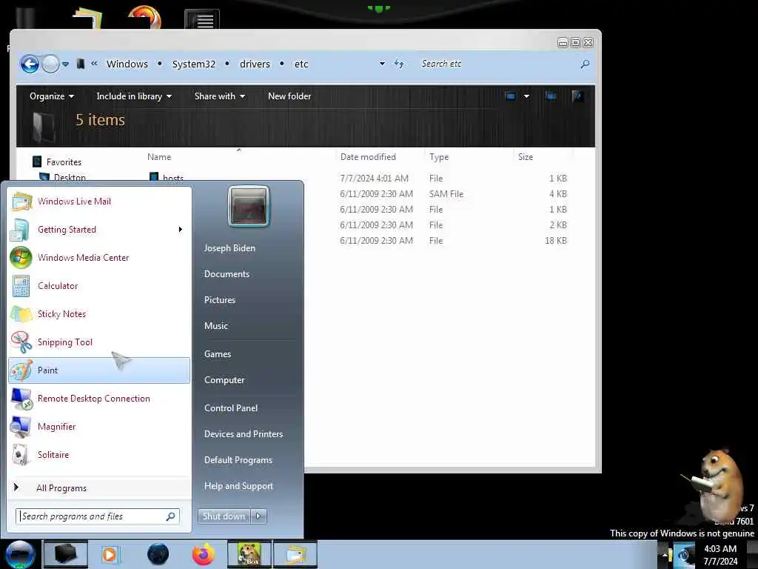The image size is (758, 569).
Task: Expand address bar history dropdown
Action: point(382,64)
